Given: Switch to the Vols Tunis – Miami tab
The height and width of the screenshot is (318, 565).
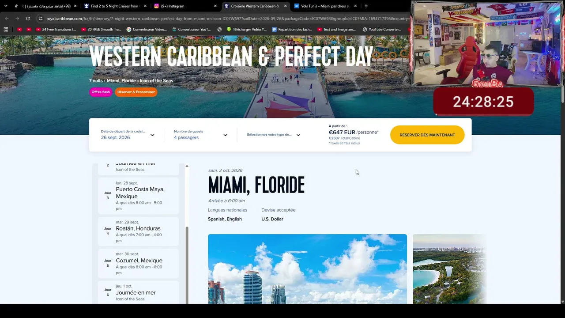Looking at the screenshot, I should click(325, 6).
